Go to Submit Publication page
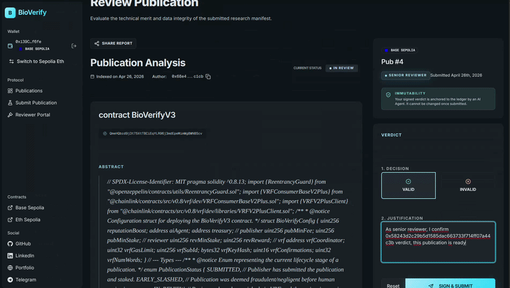This screenshot has width=510, height=288. click(36, 103)
